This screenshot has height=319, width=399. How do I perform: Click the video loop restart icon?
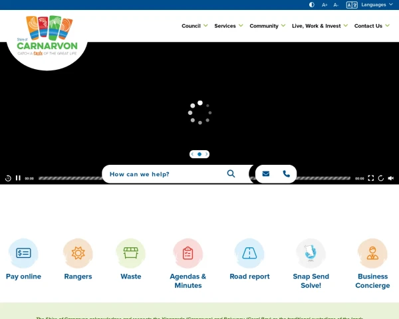coord(380,178)
